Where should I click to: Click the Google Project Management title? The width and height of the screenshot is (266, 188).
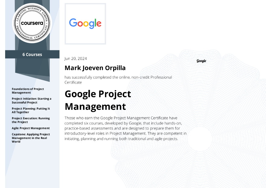[x=98, y=100]
